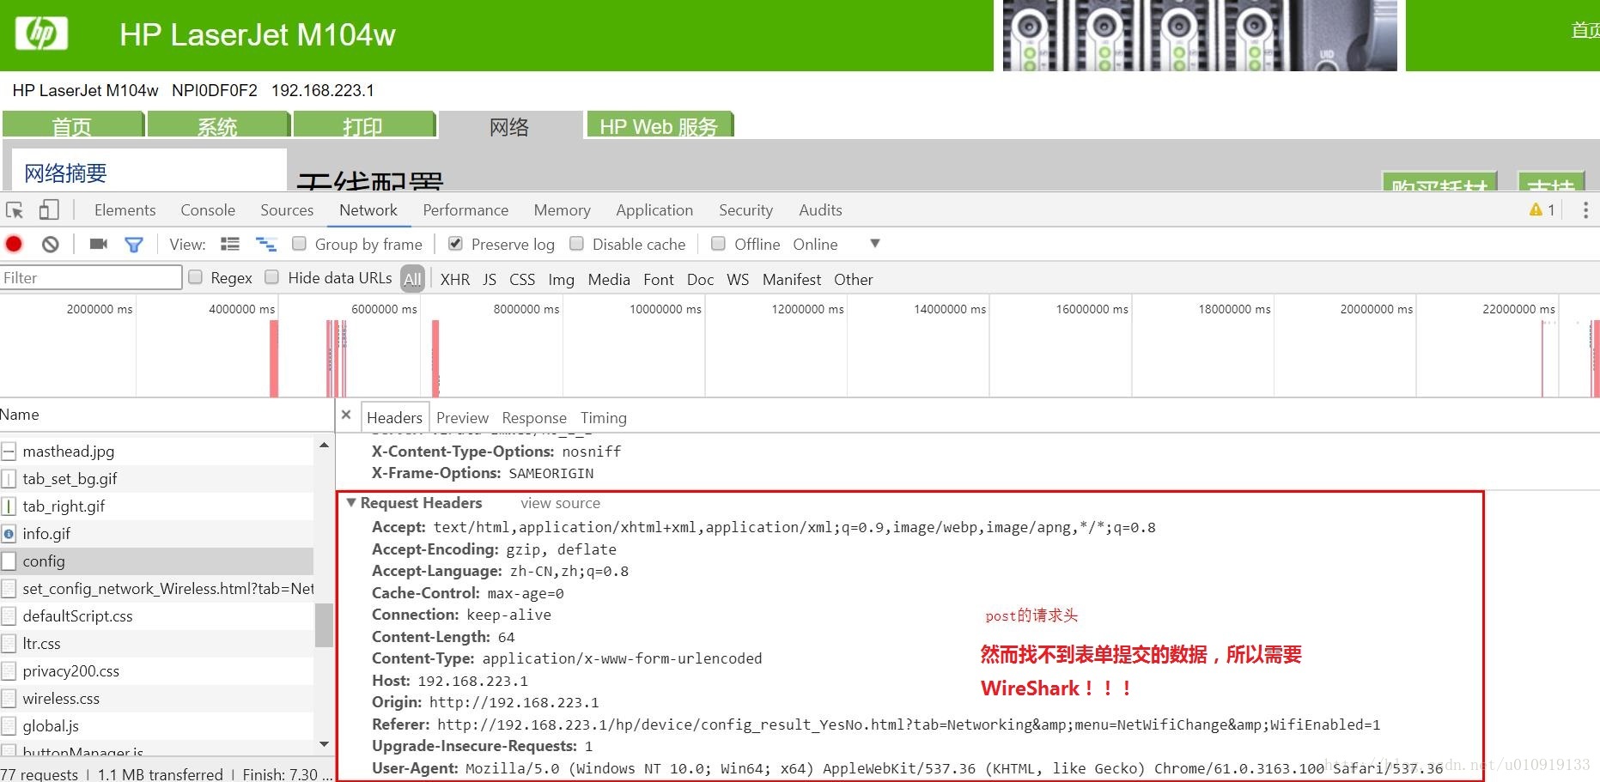Enable the Regex filter checkbox
The image size is (1600, 782).
click(x=195, y=277)
